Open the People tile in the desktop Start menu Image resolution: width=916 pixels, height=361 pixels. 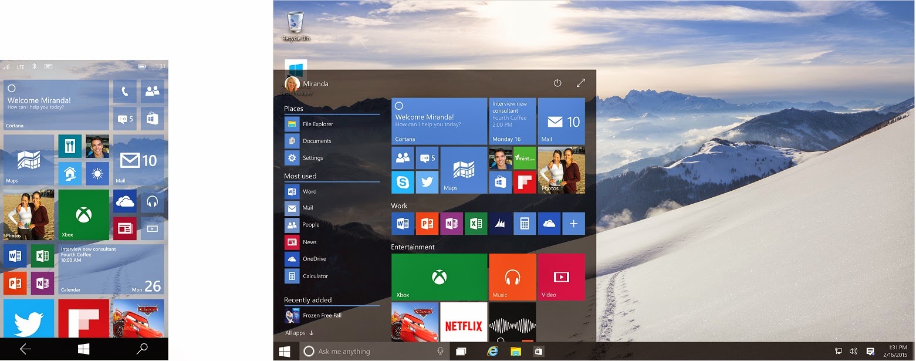403,158
